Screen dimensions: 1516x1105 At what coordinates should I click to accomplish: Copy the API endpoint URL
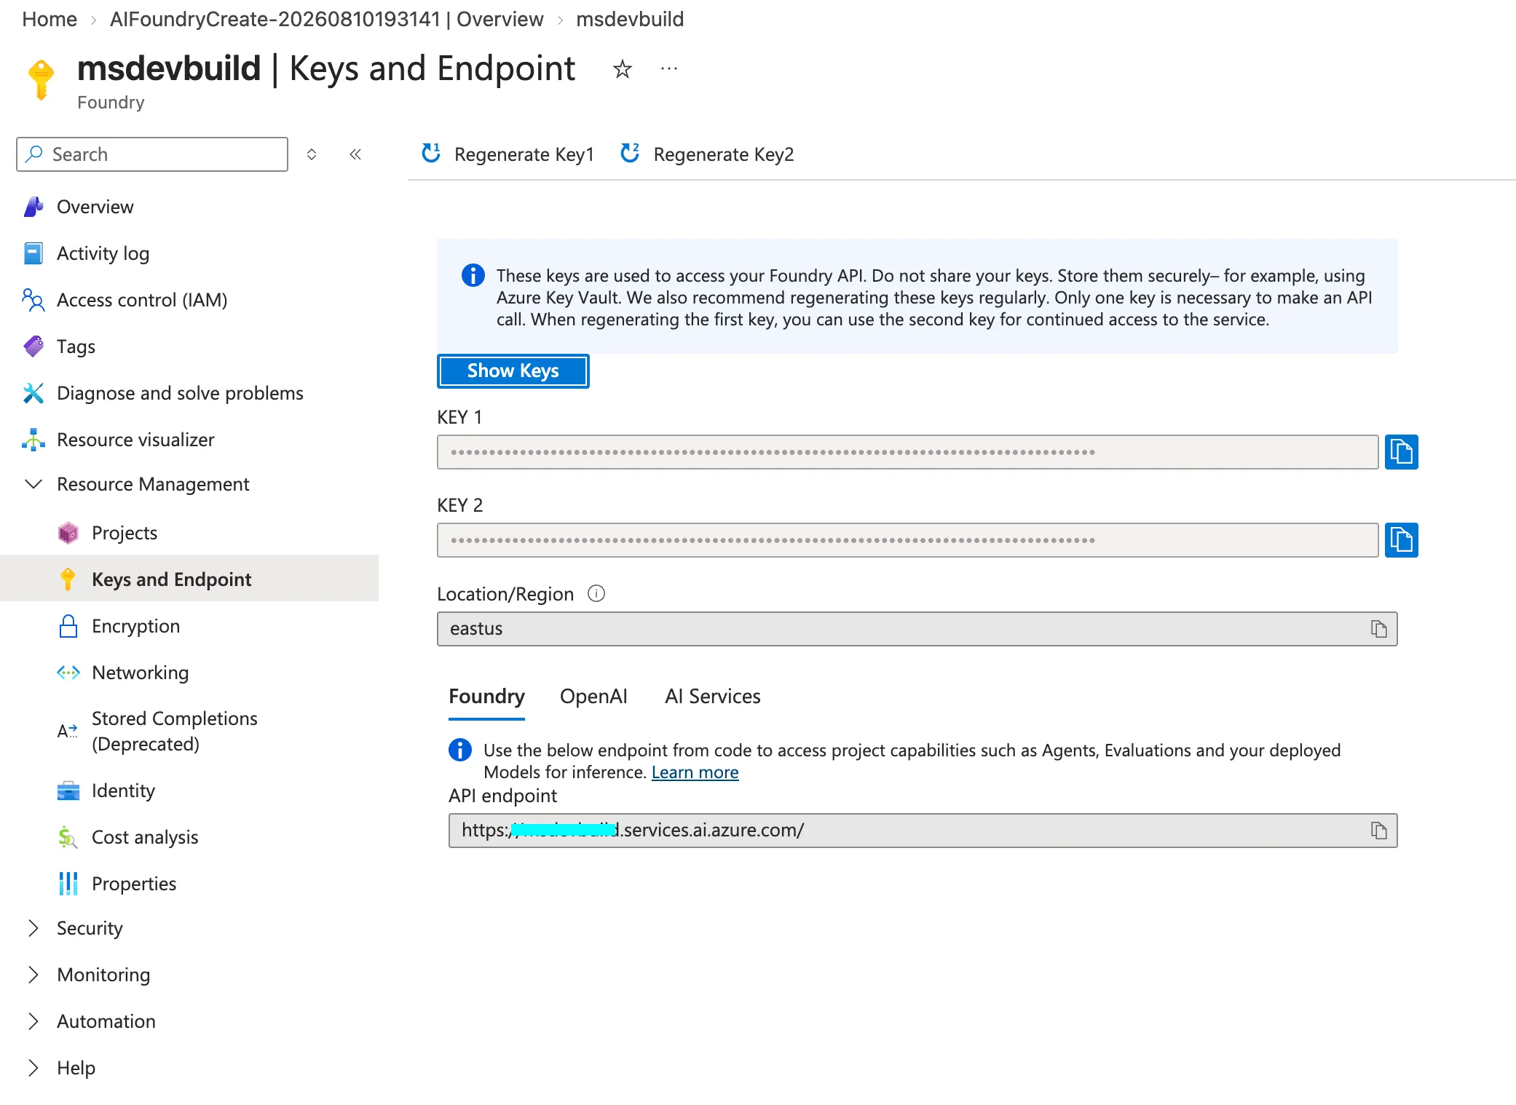1378,831
